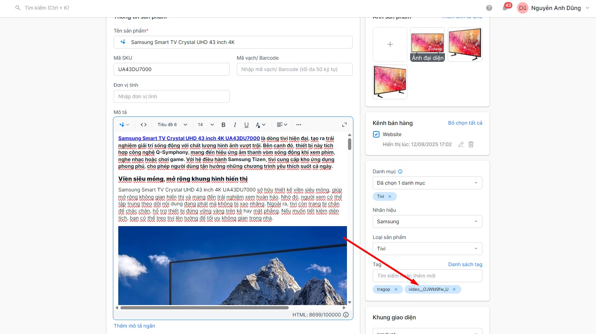Focus the Tên sản phẩm input field
Image resolution: width=596 pixels, height=334 pixels.
coord(233,42)
